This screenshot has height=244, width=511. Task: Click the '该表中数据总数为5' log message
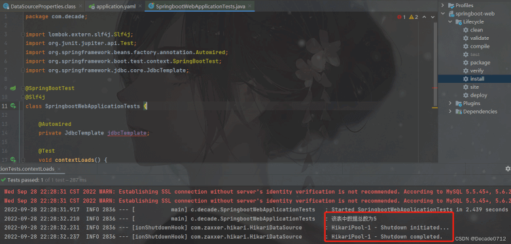pos(353,219)
